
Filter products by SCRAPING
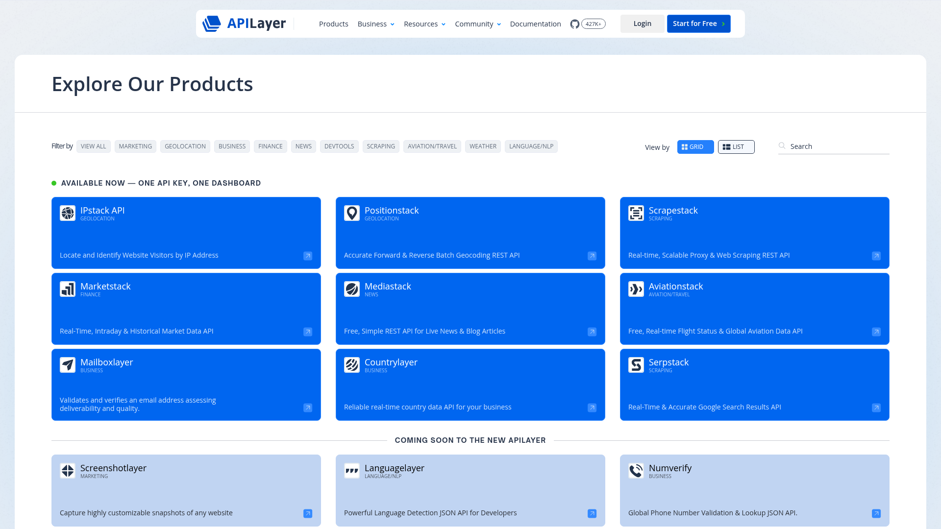click(381, 146)
